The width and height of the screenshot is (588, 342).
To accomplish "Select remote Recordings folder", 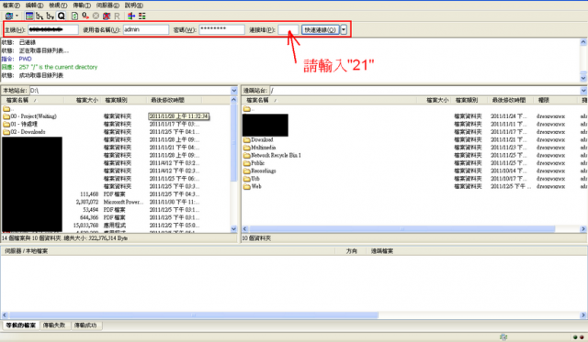I will 259,171.
